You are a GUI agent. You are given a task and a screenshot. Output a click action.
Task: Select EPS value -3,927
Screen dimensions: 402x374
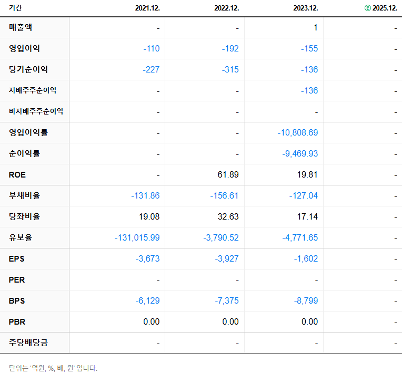click(x=227, y=258)
